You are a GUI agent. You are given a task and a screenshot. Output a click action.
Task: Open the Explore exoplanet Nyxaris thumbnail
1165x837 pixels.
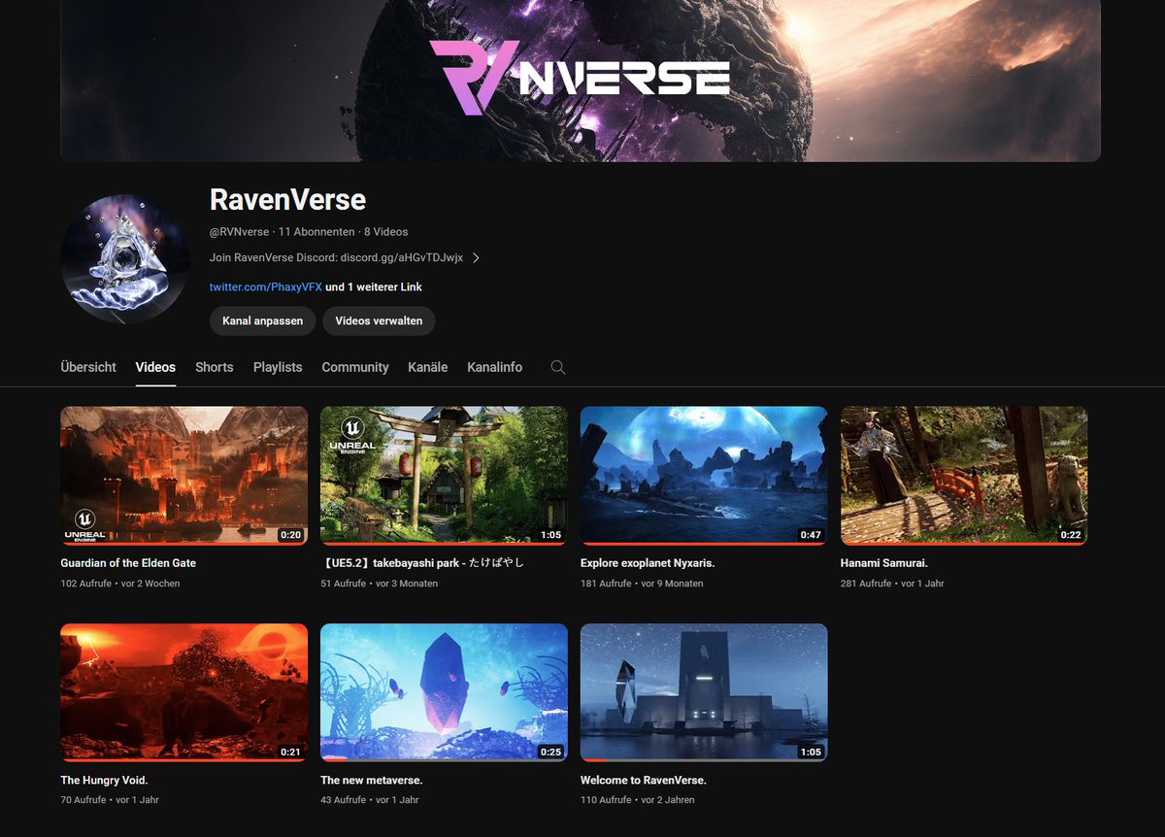point(703,475)
